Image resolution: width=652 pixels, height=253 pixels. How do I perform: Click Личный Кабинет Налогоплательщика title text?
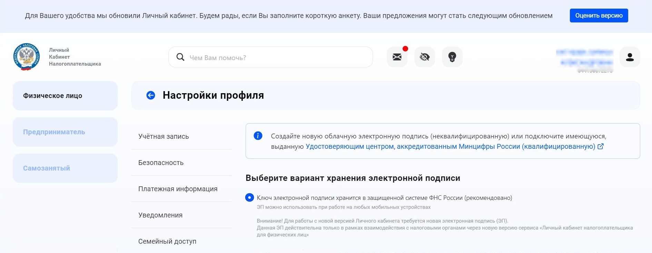pos(75,57)
